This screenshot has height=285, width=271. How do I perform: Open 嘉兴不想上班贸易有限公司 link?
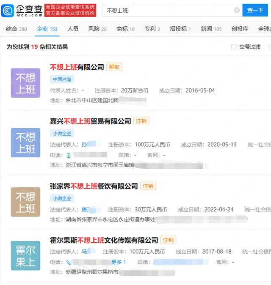pyautogui.click(x=91, y=121)
